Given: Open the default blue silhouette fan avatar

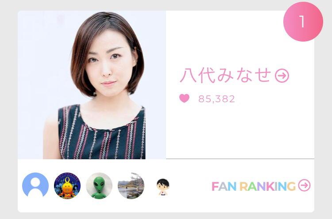Looking at the screenshot, I should pos(35,186).
